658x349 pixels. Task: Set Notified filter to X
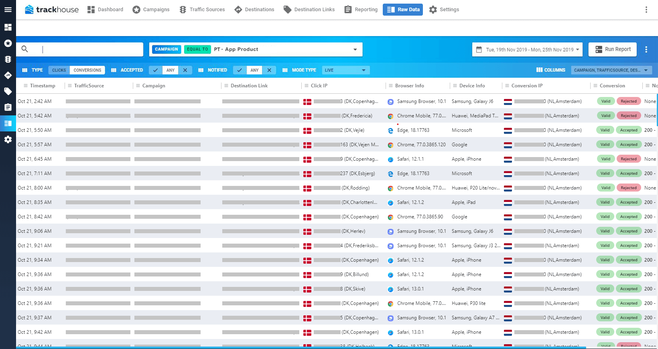(x=269, y=70)
